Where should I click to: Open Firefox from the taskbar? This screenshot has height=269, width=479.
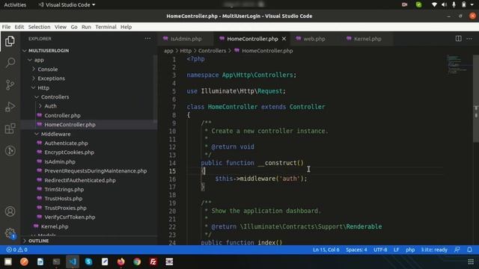(x=121, y=262)
